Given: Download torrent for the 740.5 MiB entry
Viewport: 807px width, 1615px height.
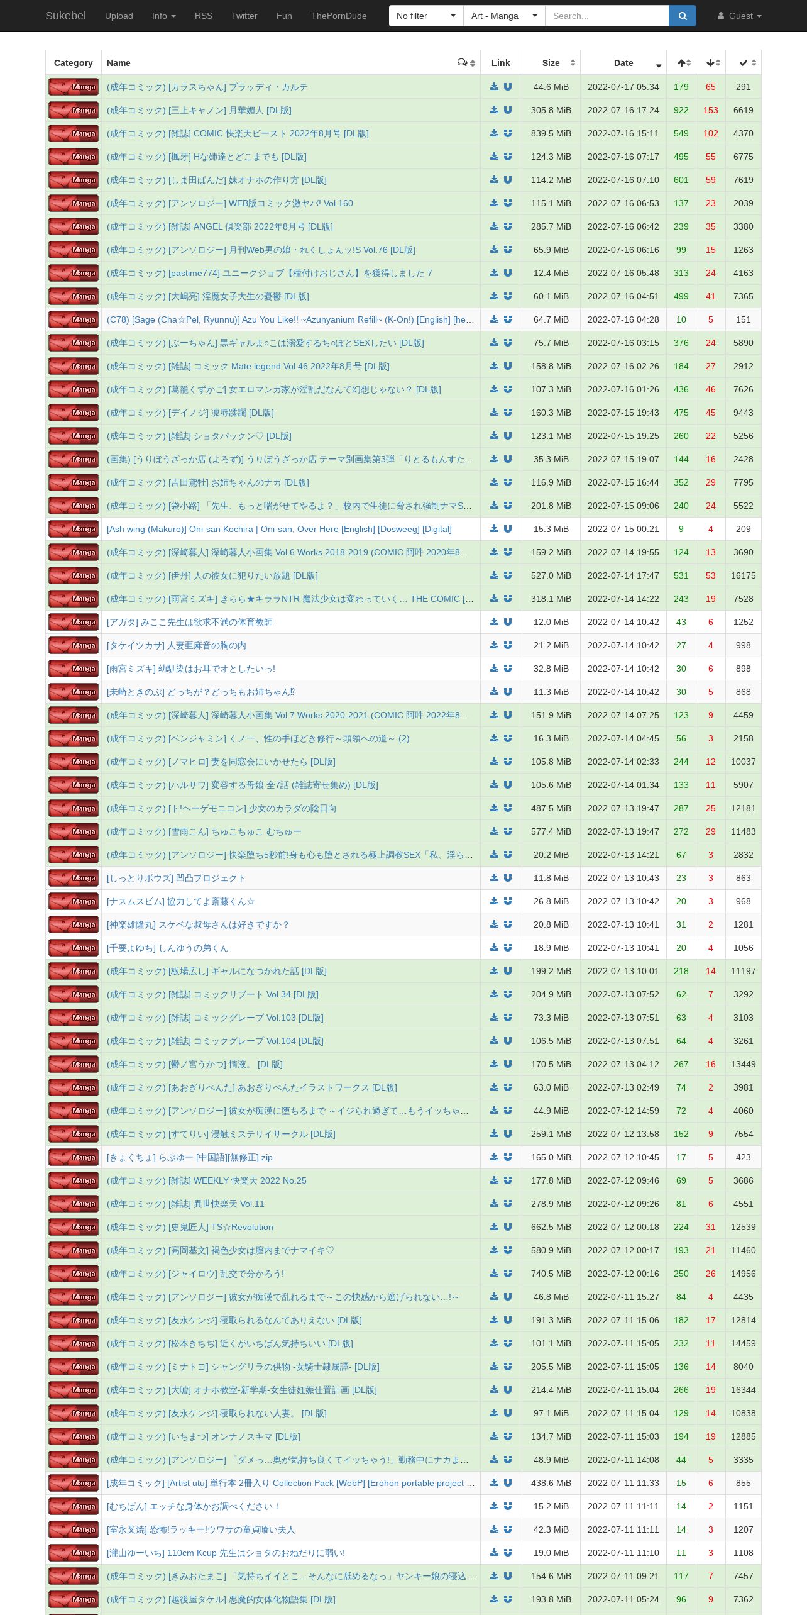Looking at the screenshot, I should click(494, 1274).
